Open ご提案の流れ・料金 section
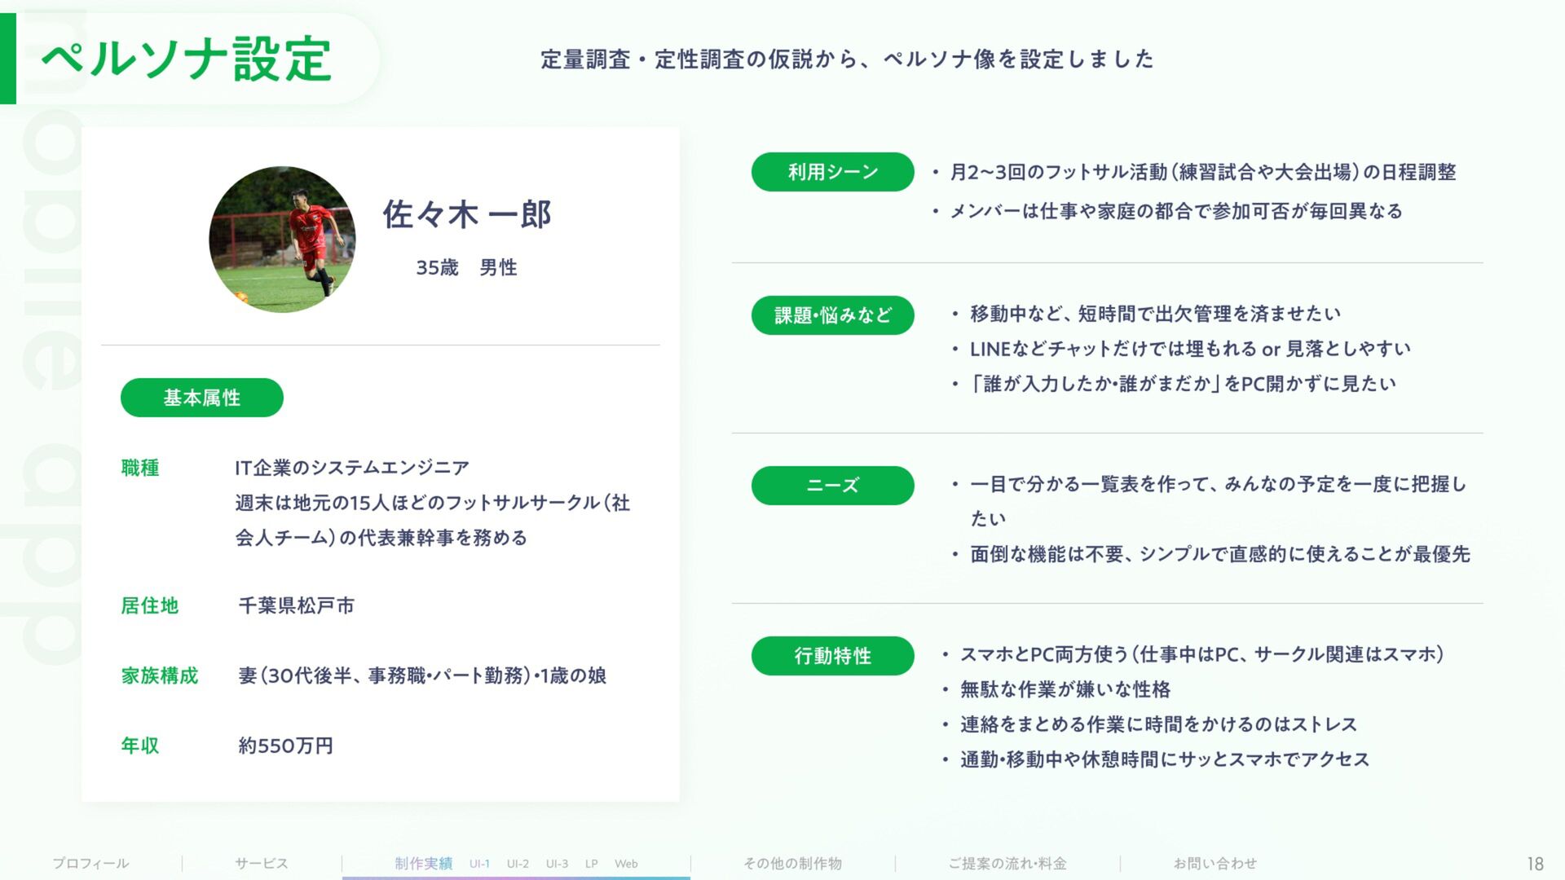This screenshot has width=1565, height=880. [1007, 863]
